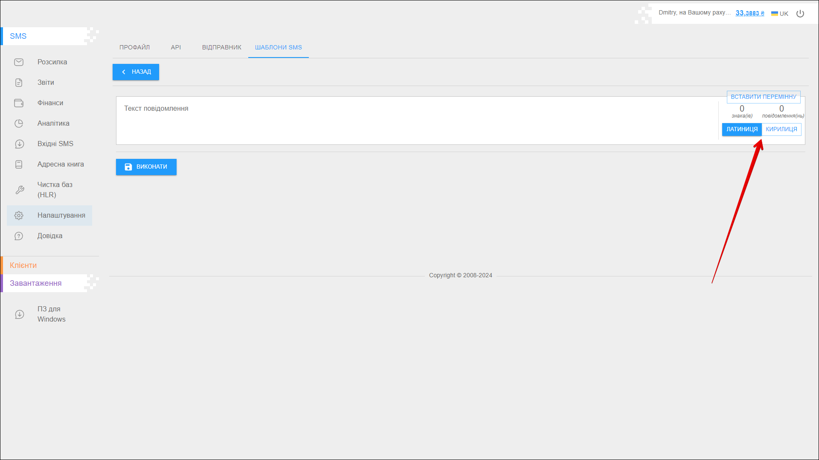819x460 pixels.
Task: Click the ПЗ для Windows download icon
Action: click(x=19, y=314)
